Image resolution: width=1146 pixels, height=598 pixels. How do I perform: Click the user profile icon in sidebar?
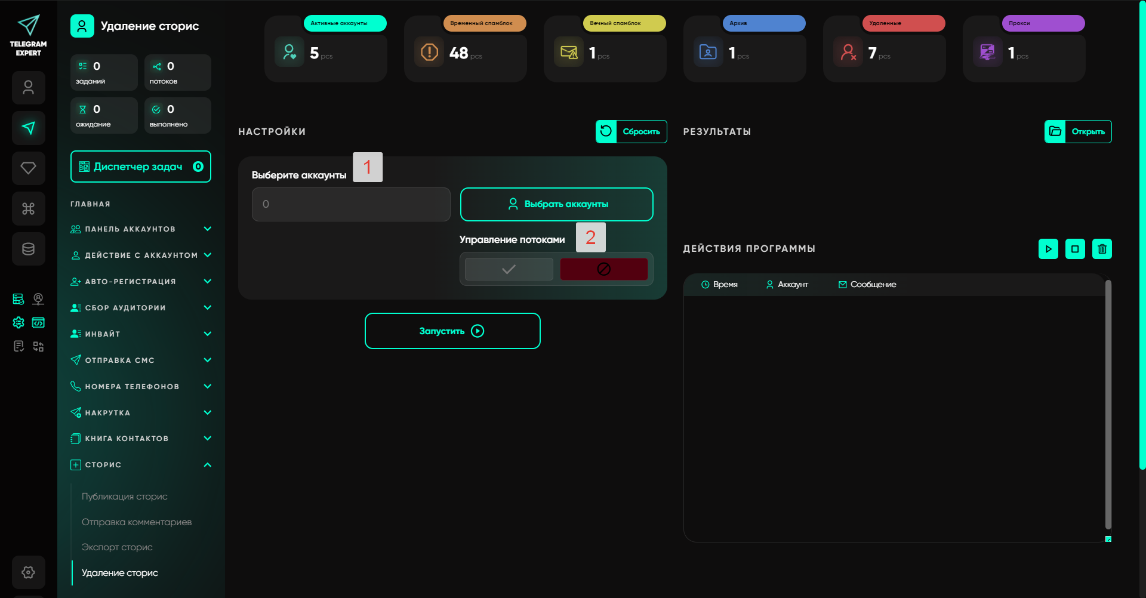(x=28, y=88)
